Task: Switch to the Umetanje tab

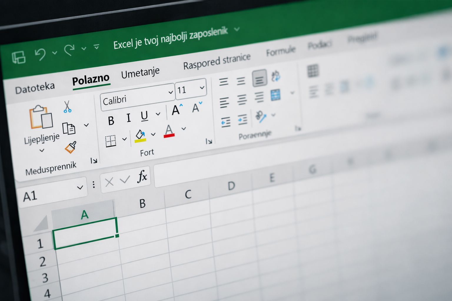Action: click(x=140, y=73)
